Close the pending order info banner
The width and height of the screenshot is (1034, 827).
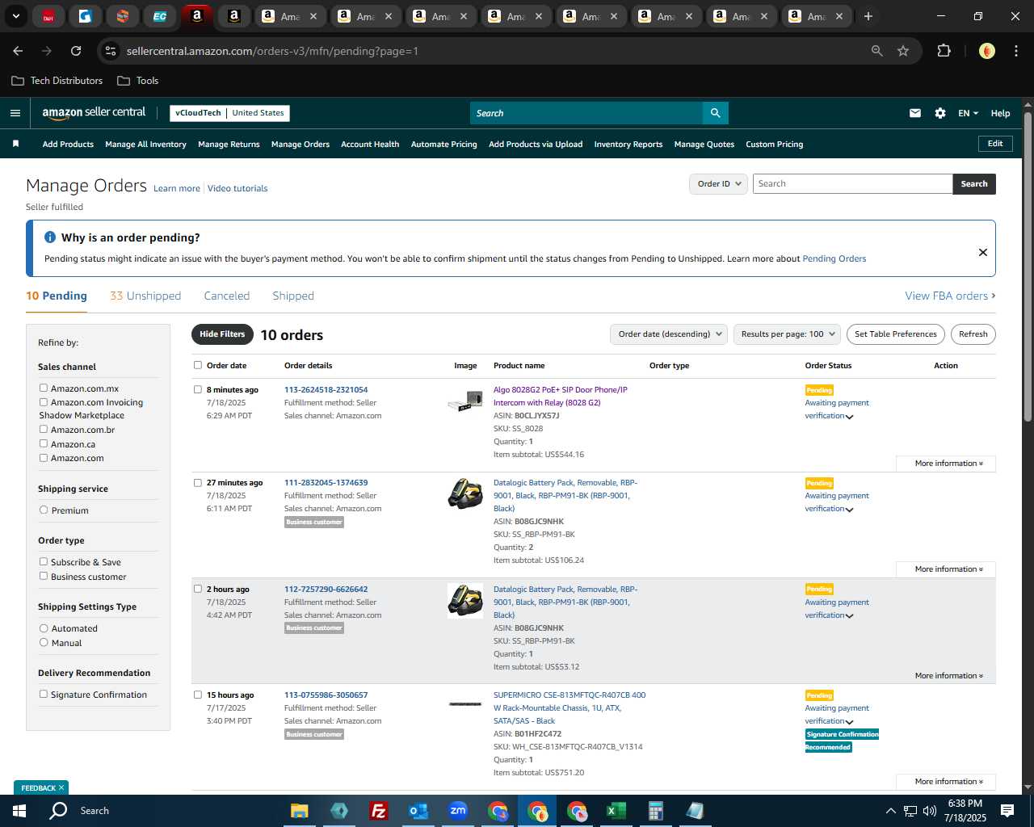[983, 252]
